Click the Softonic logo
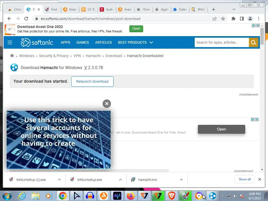The image size is (268, 201). [37, 42]
